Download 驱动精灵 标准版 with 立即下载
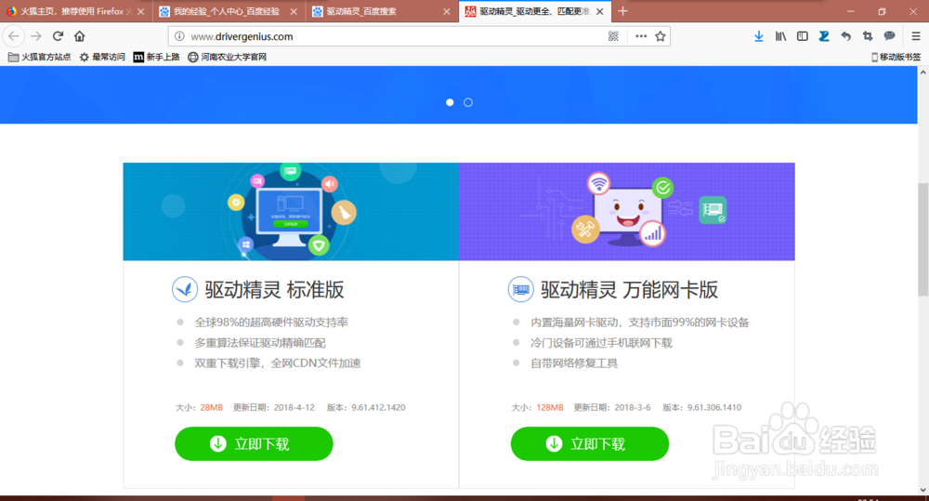 pyautogui.click(x=254, y=443)
